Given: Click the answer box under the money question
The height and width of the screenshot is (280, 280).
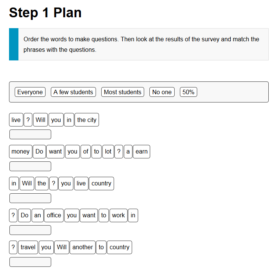Looking at the screenshot, I should [30, 166].
